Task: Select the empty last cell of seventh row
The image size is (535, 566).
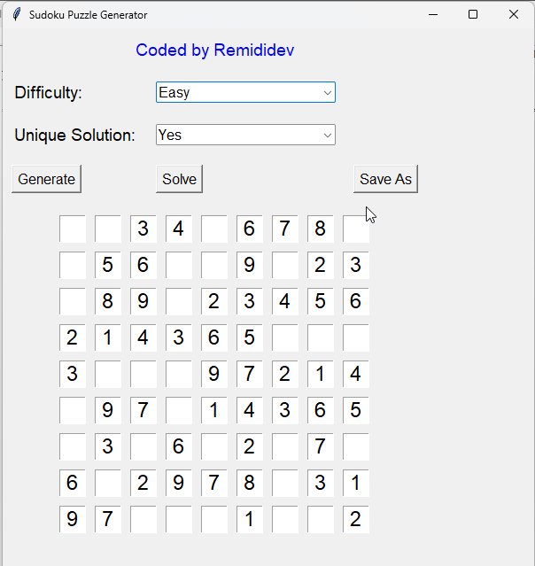Action: coord(355,446)
